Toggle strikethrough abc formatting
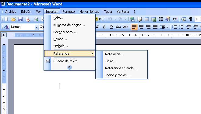 [x=118, y=27]
